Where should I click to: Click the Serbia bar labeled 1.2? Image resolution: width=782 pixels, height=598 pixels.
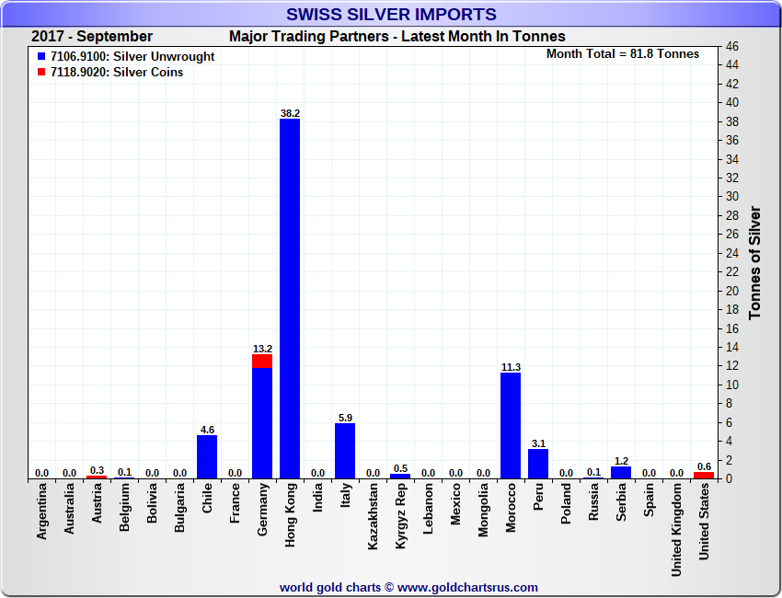(621, 473)
